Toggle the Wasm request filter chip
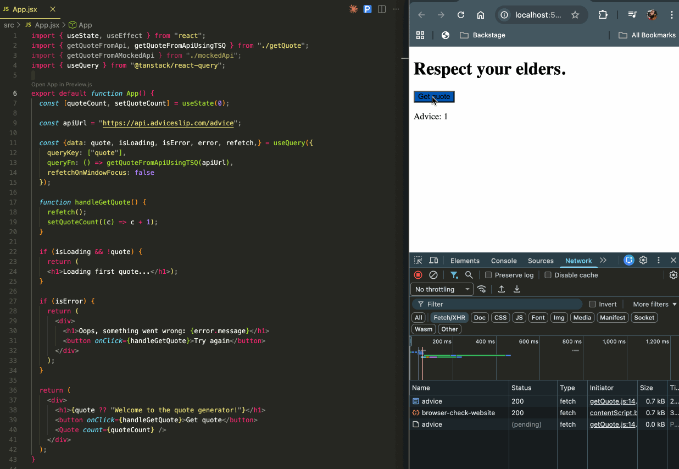This screenshot has height=469, width=679. [424, 329]
